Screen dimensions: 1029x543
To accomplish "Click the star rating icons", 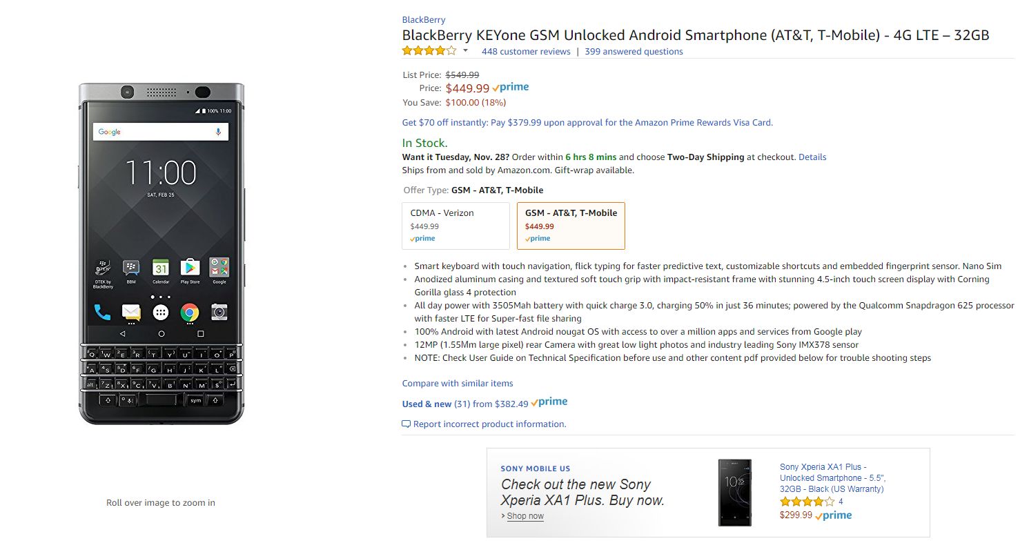I will click(429, 51).
